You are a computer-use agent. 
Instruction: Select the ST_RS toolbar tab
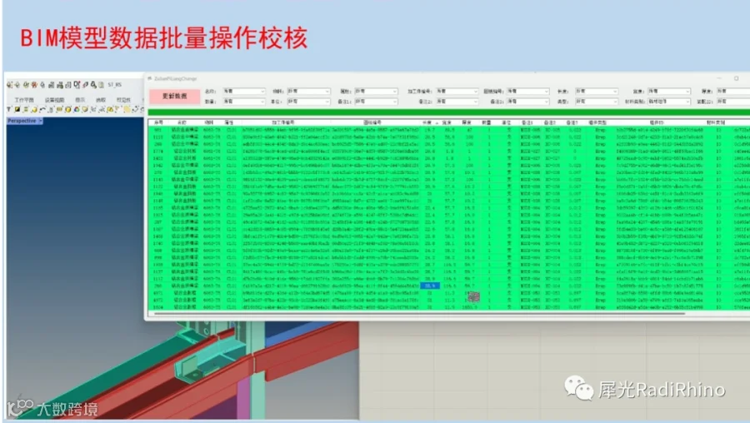[115, 85]
